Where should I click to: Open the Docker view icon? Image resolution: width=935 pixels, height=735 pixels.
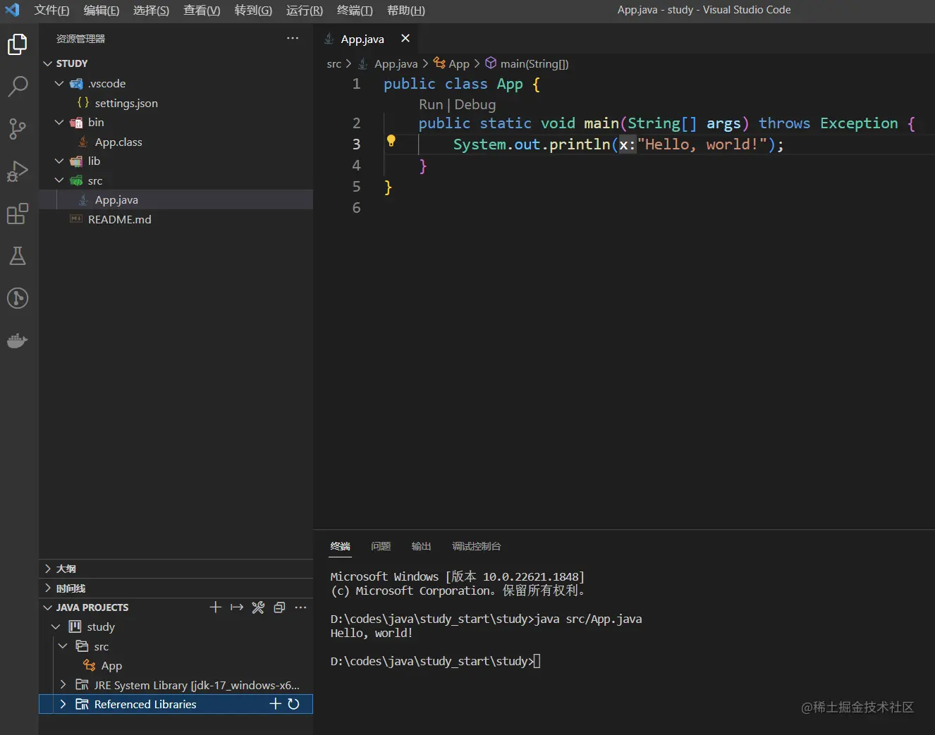pyautogui.click(x=18, y=341)
